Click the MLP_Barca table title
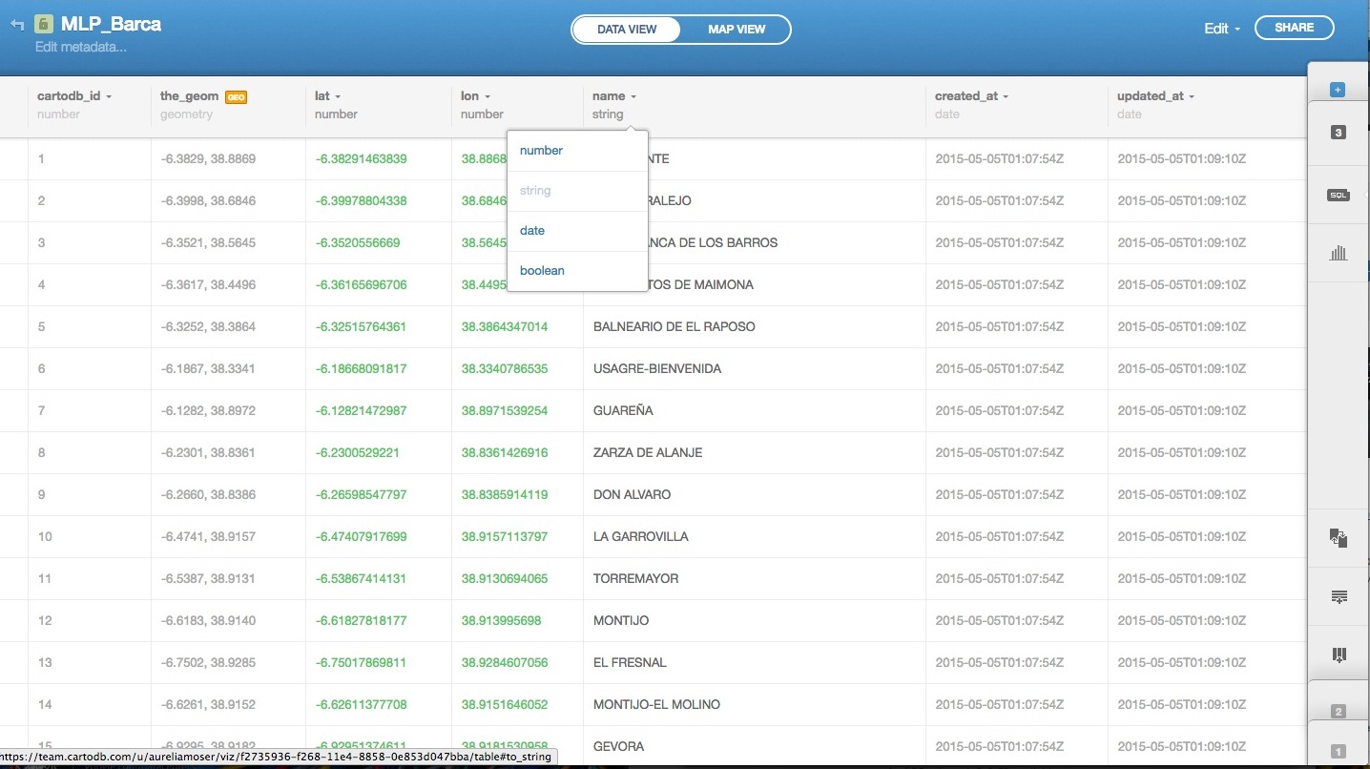 (111, 24)
